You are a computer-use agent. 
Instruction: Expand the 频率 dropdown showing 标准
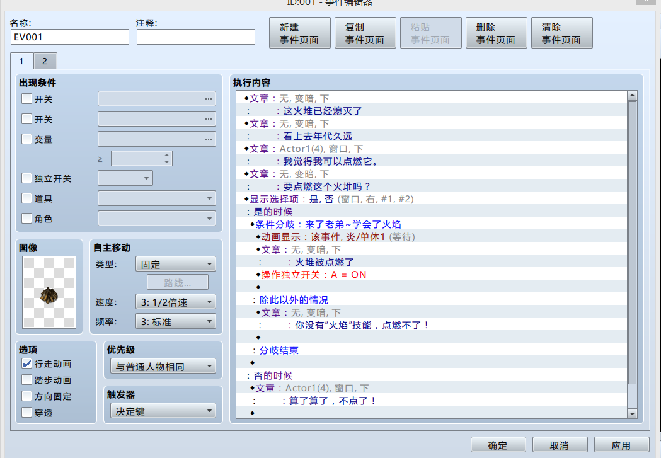point(176,321)
